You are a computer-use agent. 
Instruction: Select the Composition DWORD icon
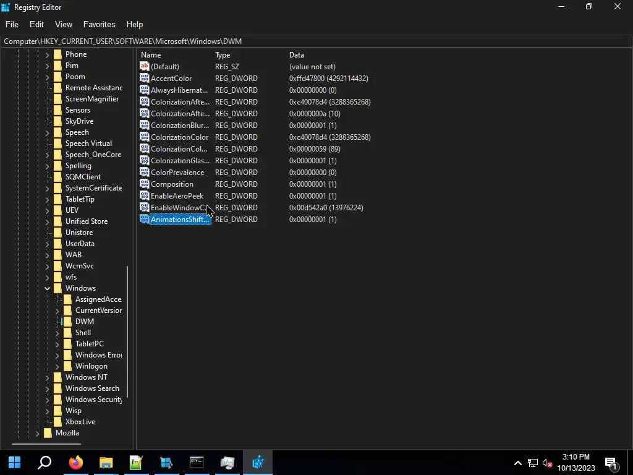click(144, 184)
